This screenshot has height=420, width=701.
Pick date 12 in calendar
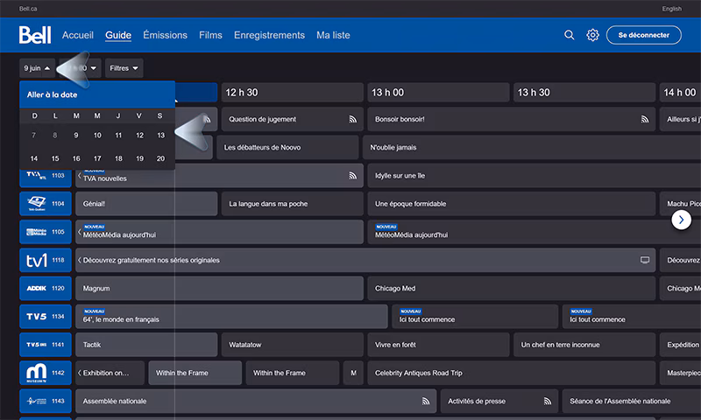[x=140, y=136]
